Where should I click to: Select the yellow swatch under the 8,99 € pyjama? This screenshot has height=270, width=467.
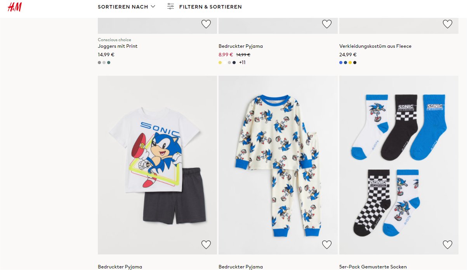(220, 63)
